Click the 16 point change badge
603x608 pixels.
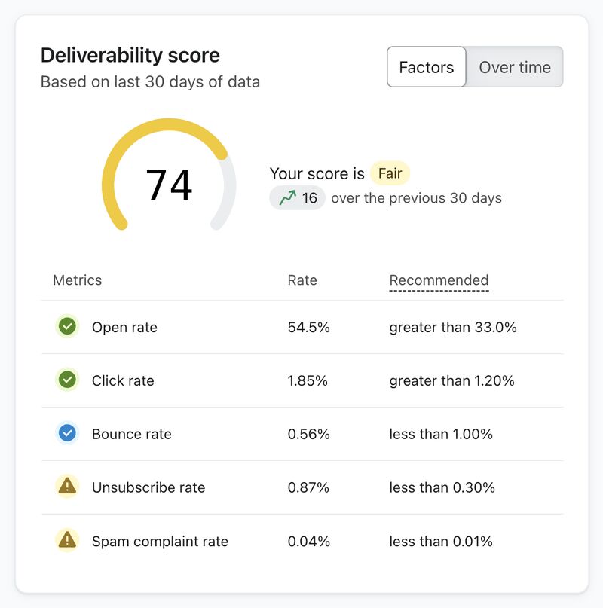(297, 197)
